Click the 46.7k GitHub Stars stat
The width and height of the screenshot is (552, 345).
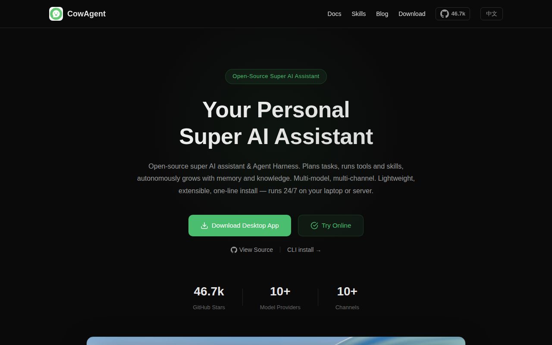209,297
